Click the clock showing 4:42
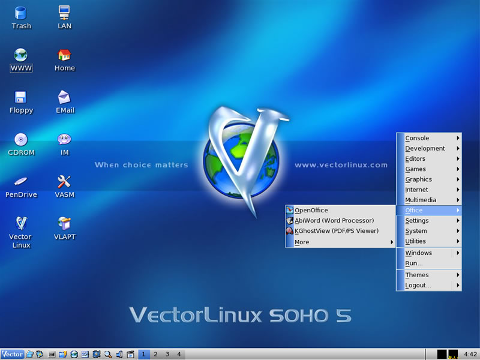The image size is (480, 360). (x=470, y=354)
